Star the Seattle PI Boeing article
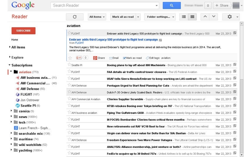The image size is (252, 157). (x=69, y=65)
